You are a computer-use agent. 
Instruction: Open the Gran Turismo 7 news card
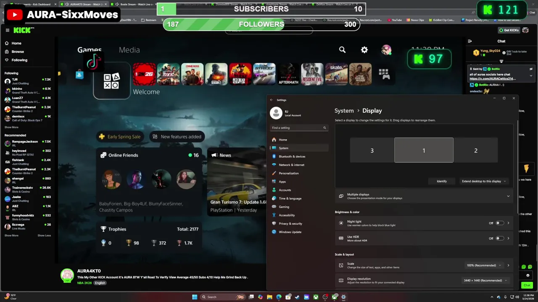pos(237,181)
